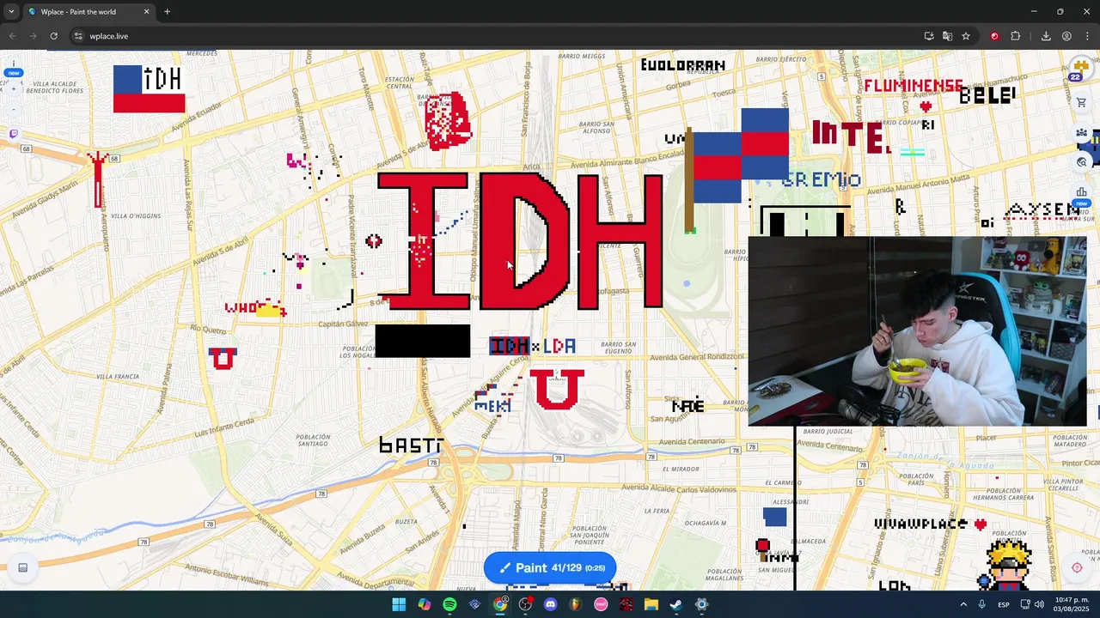Open the alliance people group icon
Image resolution: width=1100 pixels, height=618 pixels.
[x=1081, y=133]
